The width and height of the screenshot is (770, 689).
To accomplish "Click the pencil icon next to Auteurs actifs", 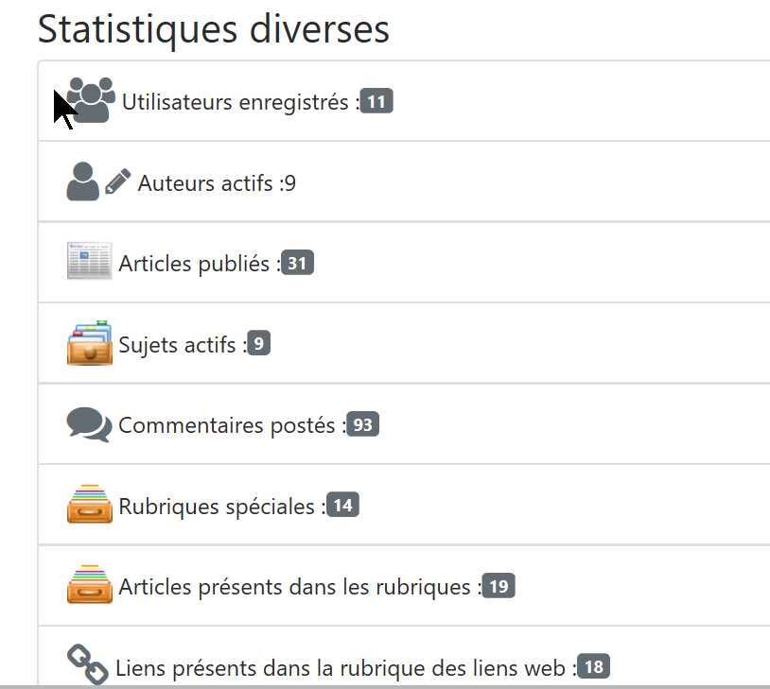I will [x=118, y=181].
